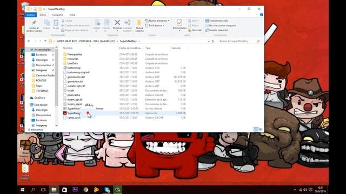Go back with the back arrow
Viewport: 346px width, 194px height.
29,41
